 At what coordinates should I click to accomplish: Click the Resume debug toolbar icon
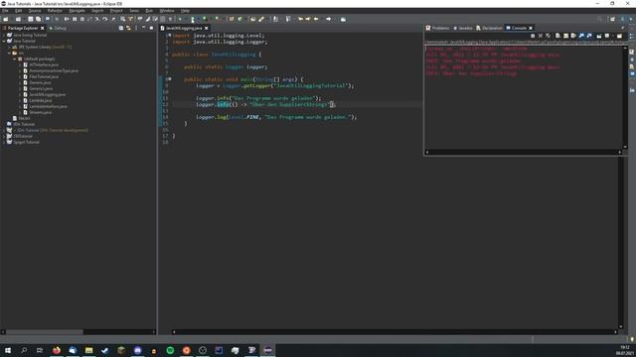point(67,19)
